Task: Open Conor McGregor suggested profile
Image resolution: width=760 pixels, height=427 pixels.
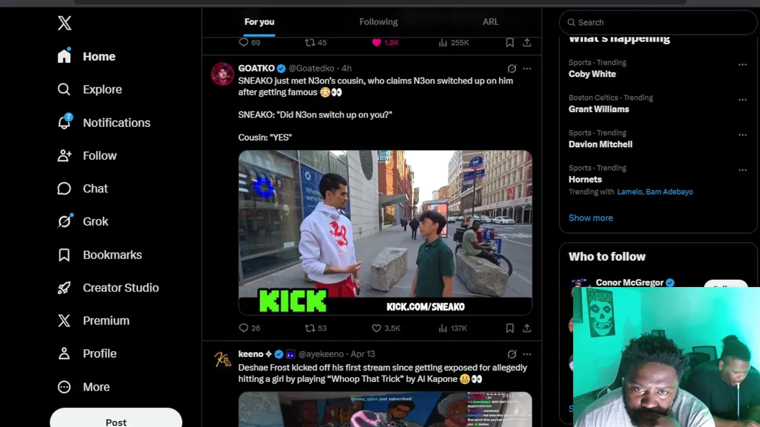Action: pyautogui.click(x=629, y=283)
